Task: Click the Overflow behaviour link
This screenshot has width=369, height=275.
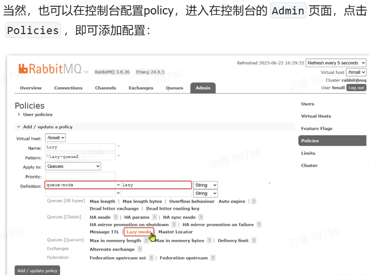Action: click(192, 202)
